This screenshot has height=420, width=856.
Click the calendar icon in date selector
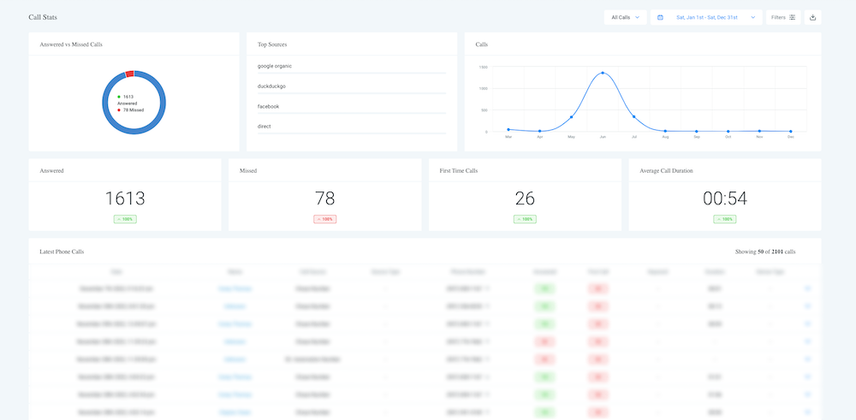click(x=660, y=17)
